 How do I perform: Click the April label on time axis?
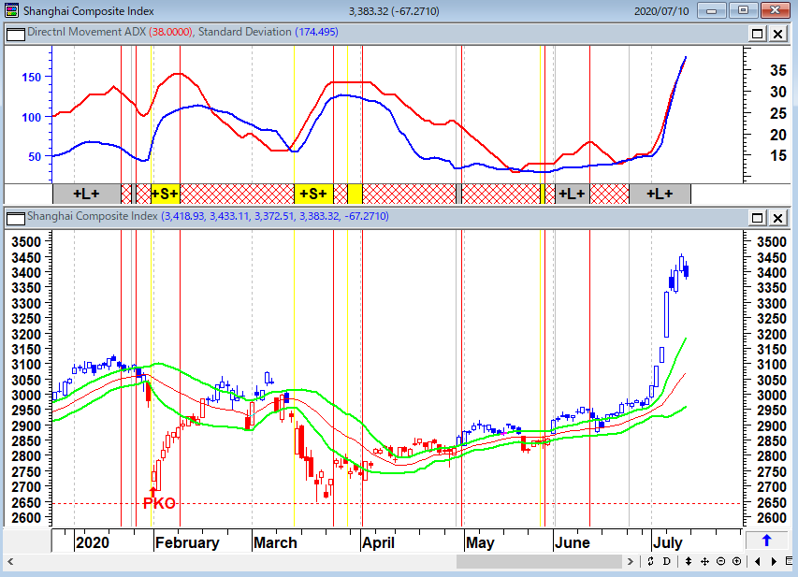(378, 542)
